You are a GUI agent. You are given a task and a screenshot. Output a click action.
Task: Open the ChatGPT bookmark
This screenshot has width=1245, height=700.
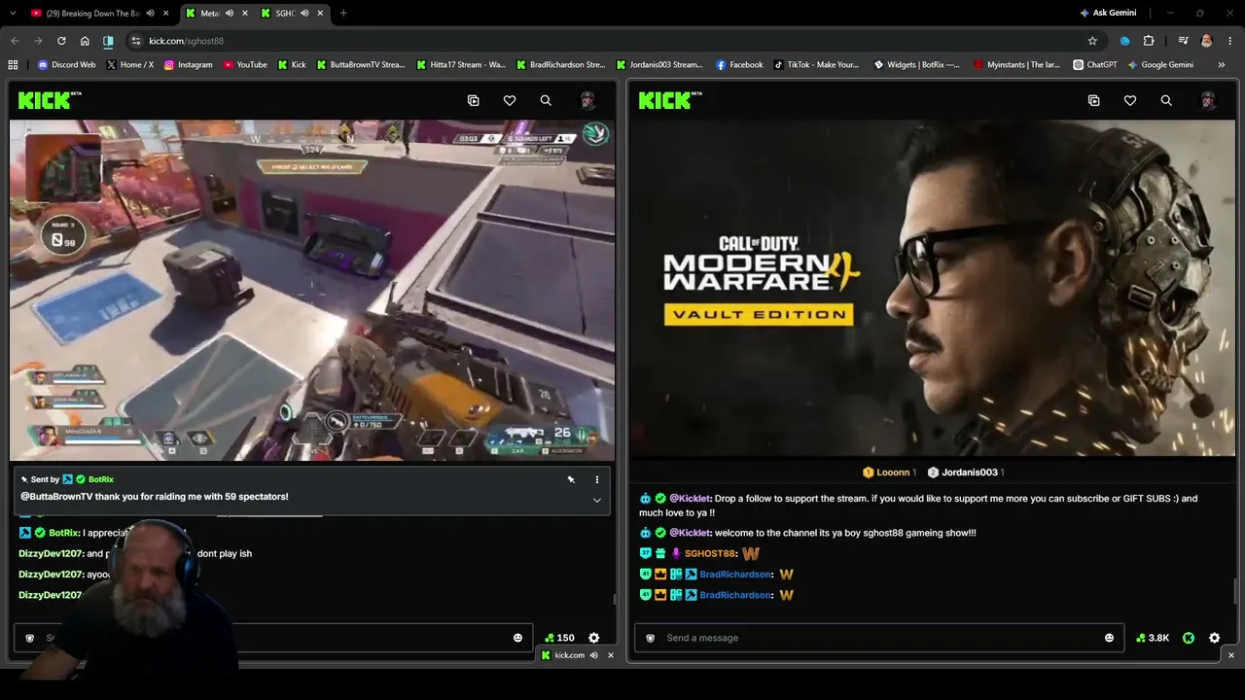tap(1095, 65)
